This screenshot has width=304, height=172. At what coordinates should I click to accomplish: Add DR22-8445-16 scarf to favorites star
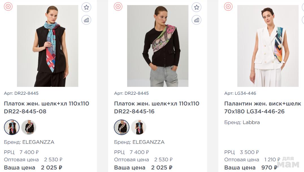tap(197, 7)
